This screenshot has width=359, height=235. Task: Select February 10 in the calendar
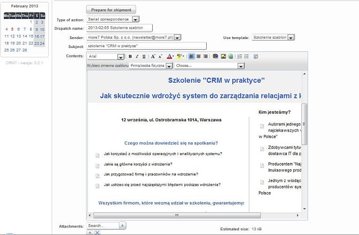pyautogui.click(x=42, y=30)
